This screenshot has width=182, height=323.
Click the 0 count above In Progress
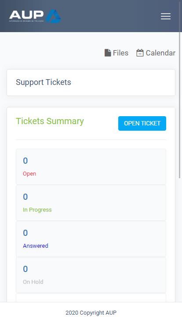click(25, 197)
